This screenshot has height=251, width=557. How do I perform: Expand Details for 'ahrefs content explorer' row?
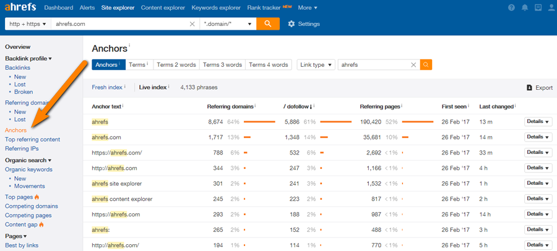pos(538,199)
